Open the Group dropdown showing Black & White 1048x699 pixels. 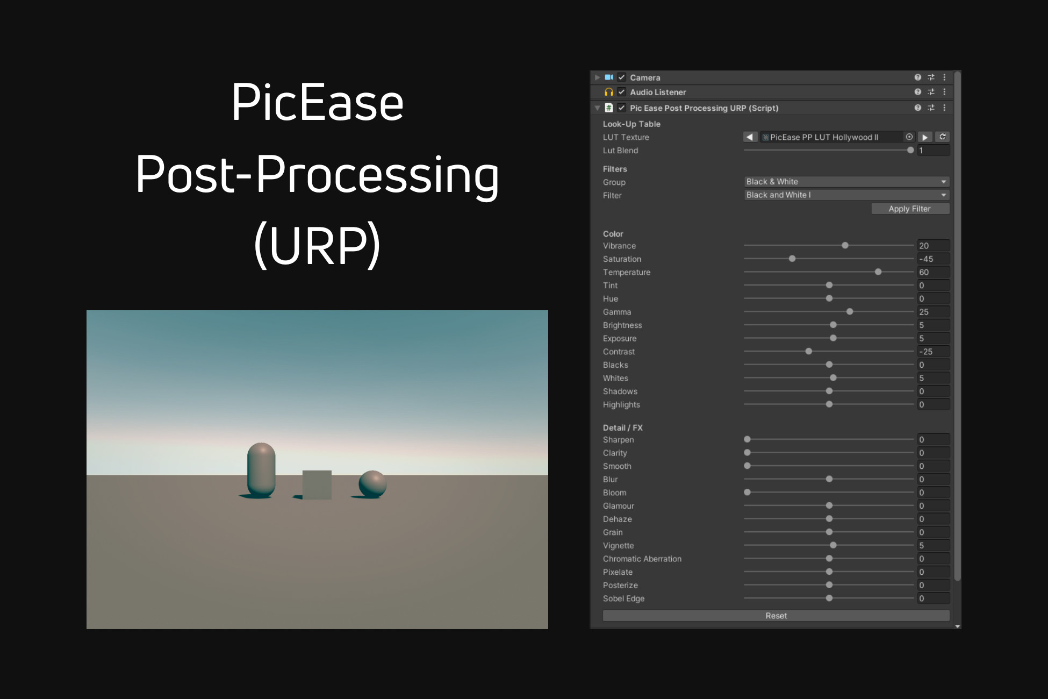[x=845, y=182]
